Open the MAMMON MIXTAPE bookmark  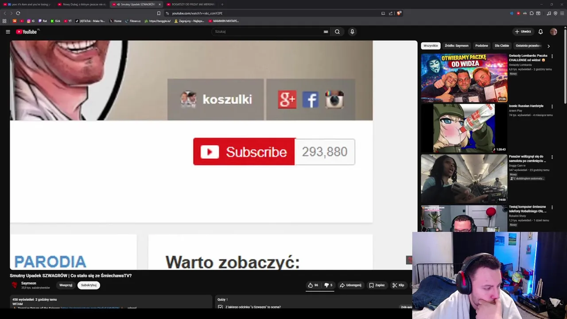tap(224, 21)
